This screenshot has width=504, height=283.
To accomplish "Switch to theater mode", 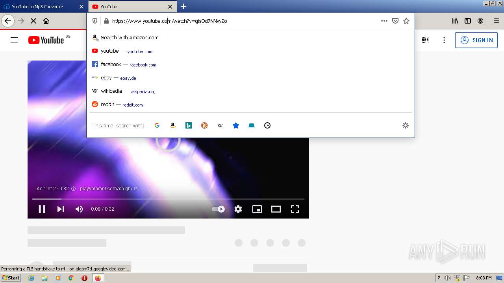I will point(276,209).
